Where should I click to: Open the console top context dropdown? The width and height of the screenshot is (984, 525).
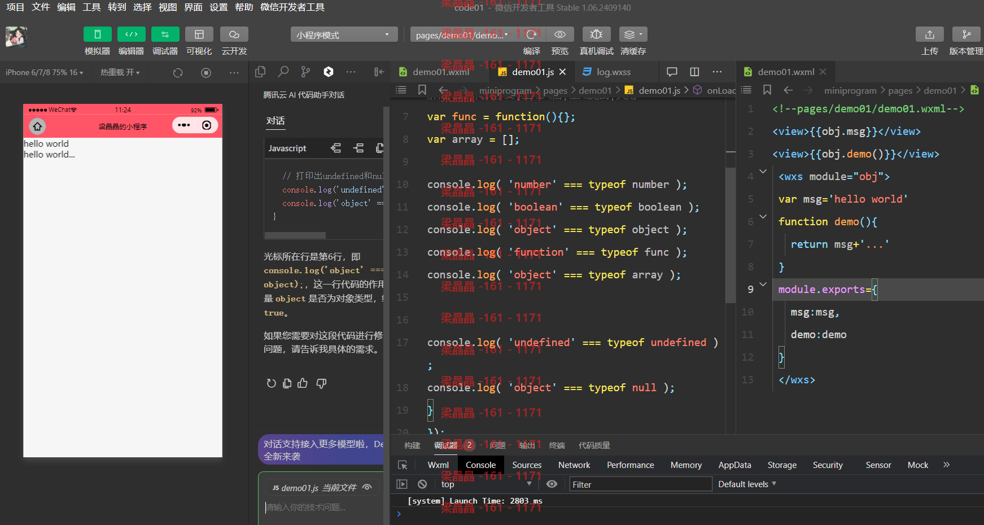pos(487,484)
